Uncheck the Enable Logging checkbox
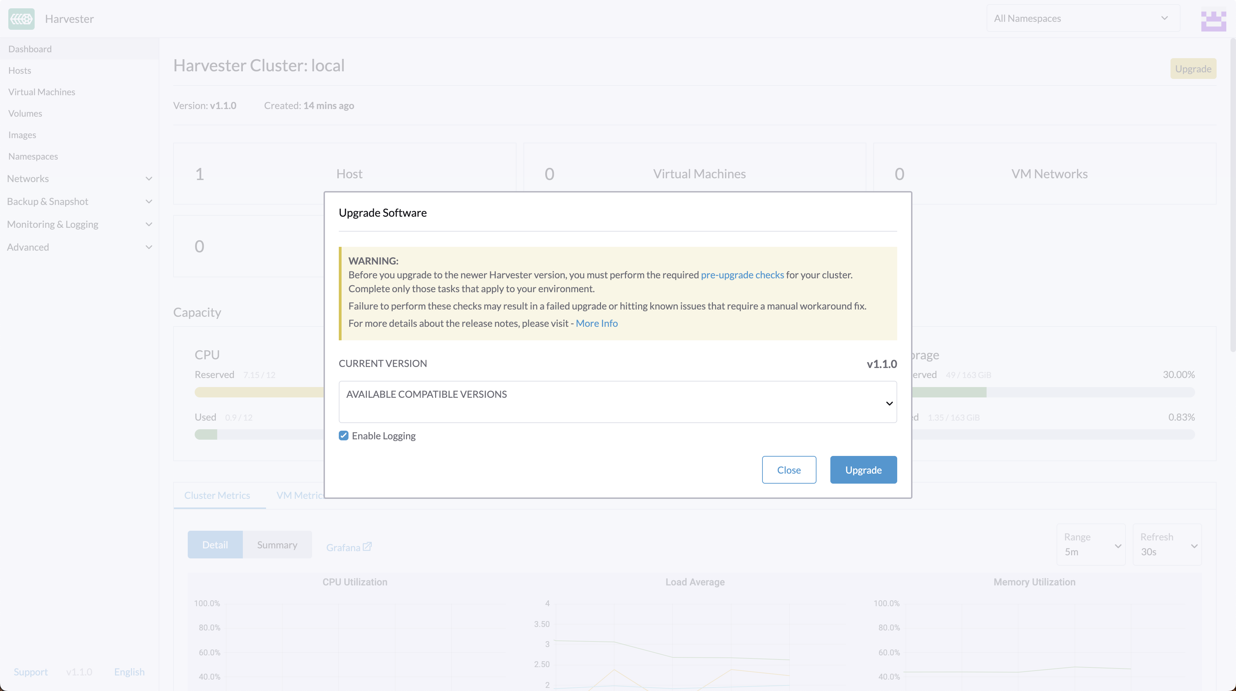This screenshot has width=1236, height=691. 344,436
